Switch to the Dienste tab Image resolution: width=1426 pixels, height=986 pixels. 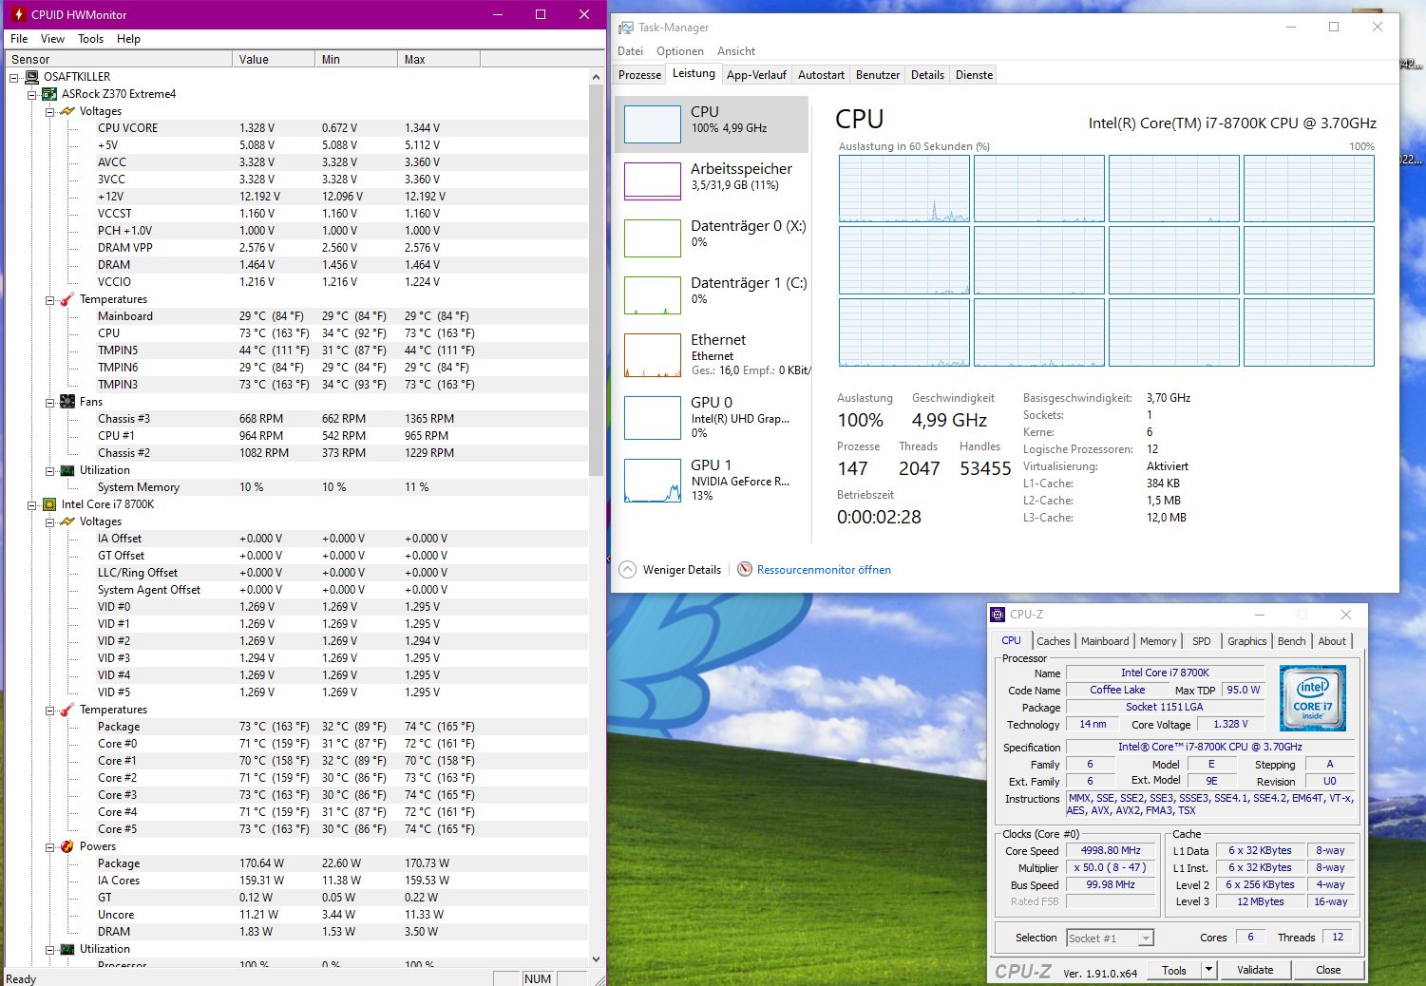tap(974, 75)
